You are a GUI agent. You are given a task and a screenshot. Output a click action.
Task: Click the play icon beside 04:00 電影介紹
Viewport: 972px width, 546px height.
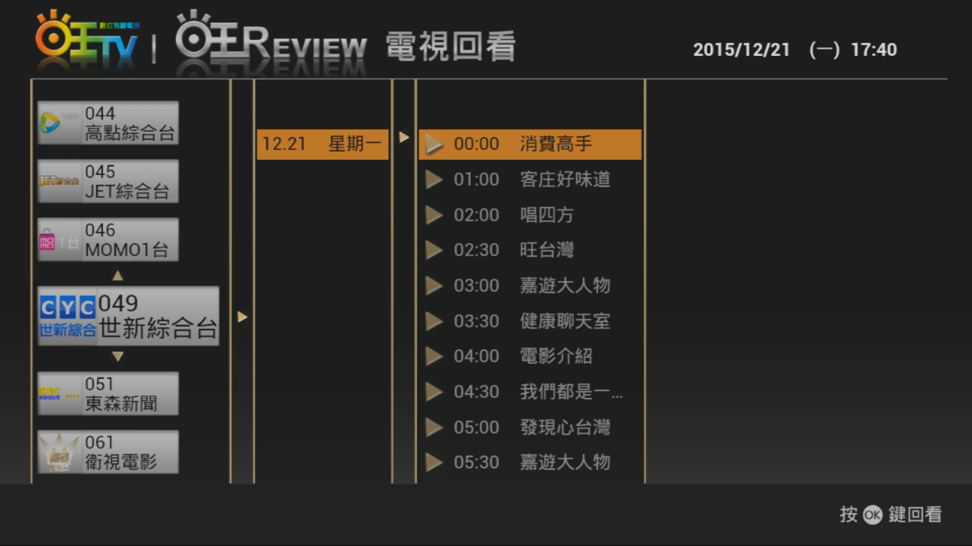tap(434, 356)
